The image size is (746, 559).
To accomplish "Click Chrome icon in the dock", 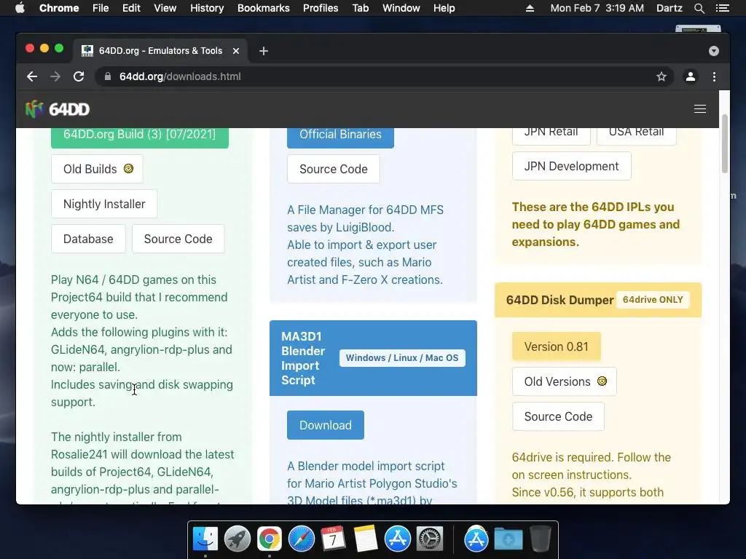I will click(x=270, y=539).
